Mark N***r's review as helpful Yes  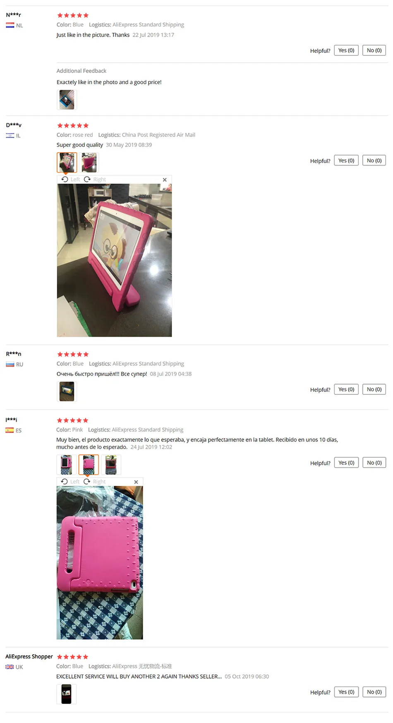pos(346,50)
